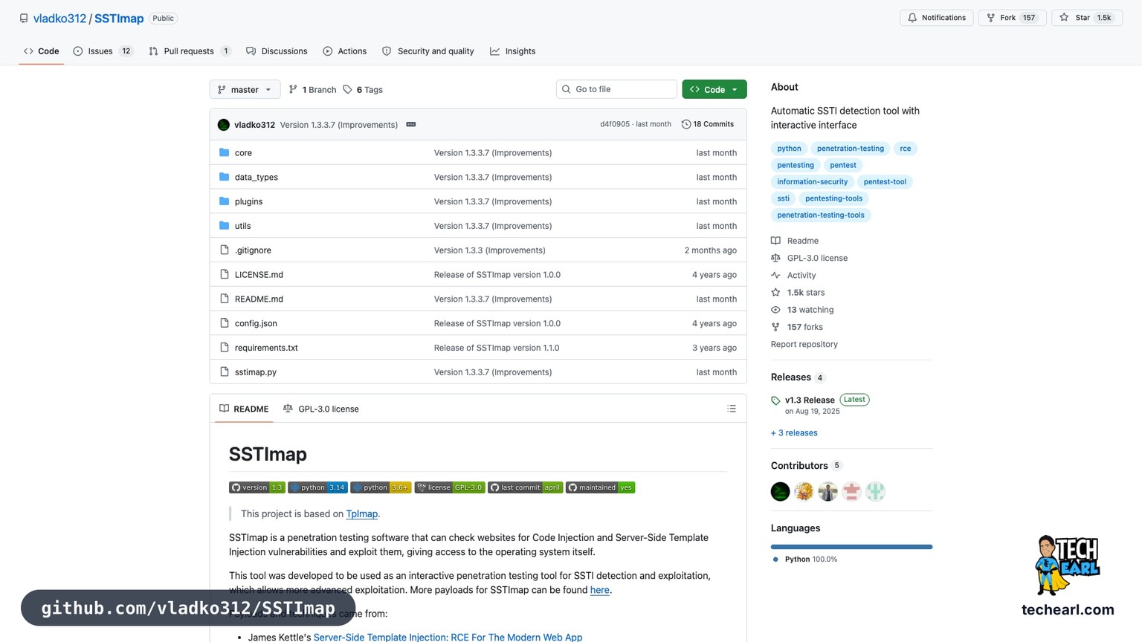Expand the green Code dropdown button

714,89
